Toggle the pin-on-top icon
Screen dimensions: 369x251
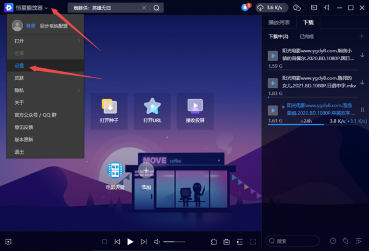pos(327,8)
